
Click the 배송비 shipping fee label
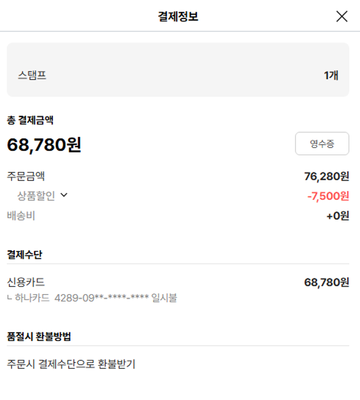21,216
